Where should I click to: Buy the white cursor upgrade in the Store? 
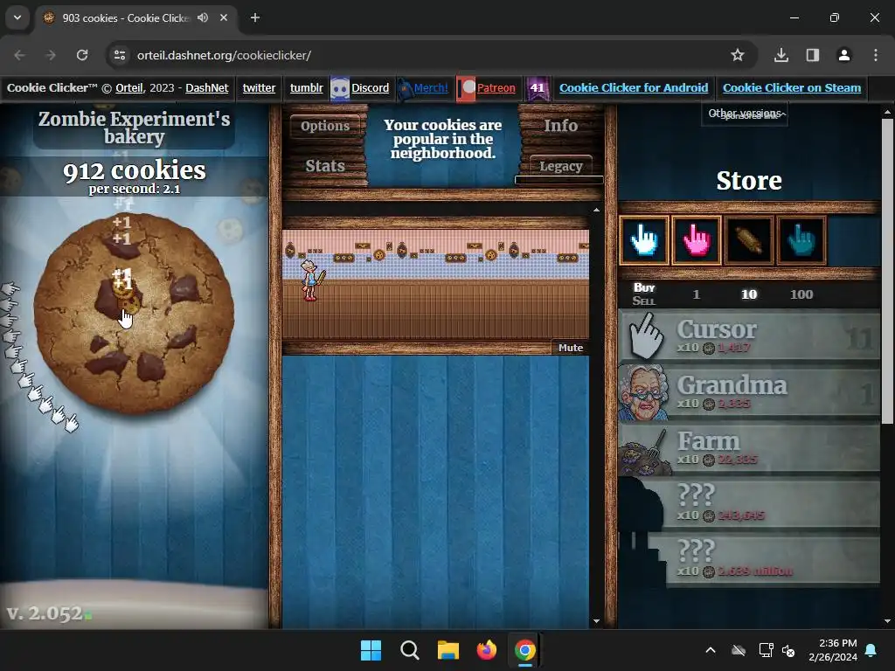coord(644,240)
